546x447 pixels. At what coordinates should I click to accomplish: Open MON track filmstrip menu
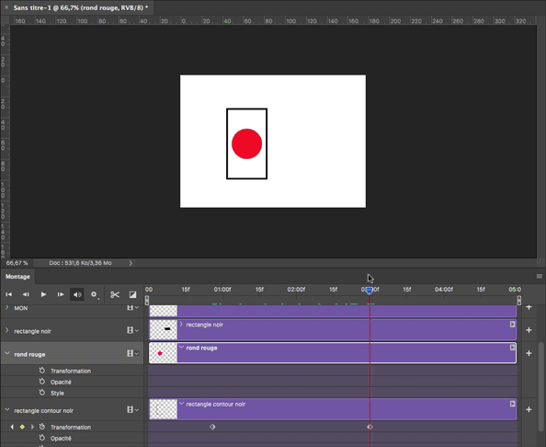pyautogui.click(x=132, y=307)
